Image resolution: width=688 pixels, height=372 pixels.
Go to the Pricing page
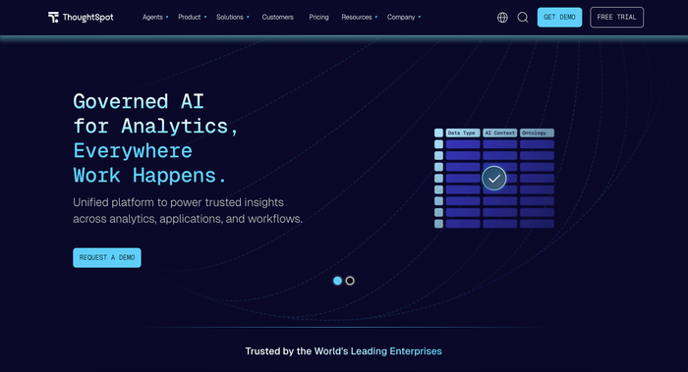[x=318, y=17]
